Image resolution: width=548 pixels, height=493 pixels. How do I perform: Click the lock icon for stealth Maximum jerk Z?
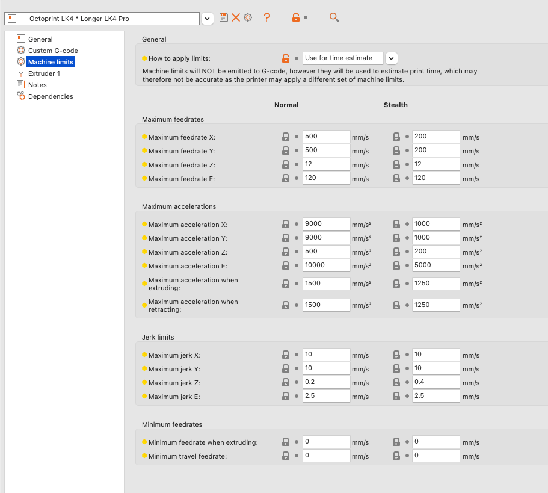click(x=396, y=383)
